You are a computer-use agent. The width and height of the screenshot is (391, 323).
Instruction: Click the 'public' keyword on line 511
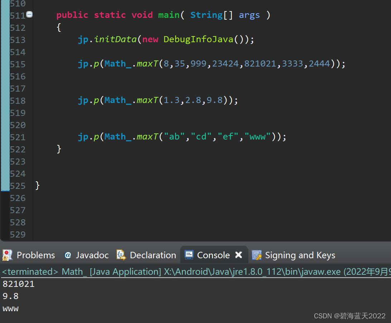pos(72,15)
